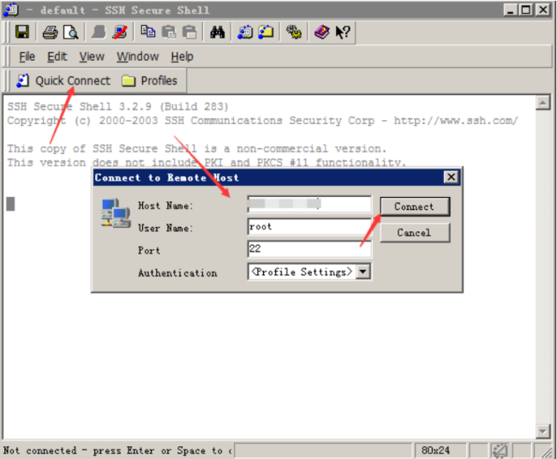Click the Port field showing 22

click(x=308, y=249)
